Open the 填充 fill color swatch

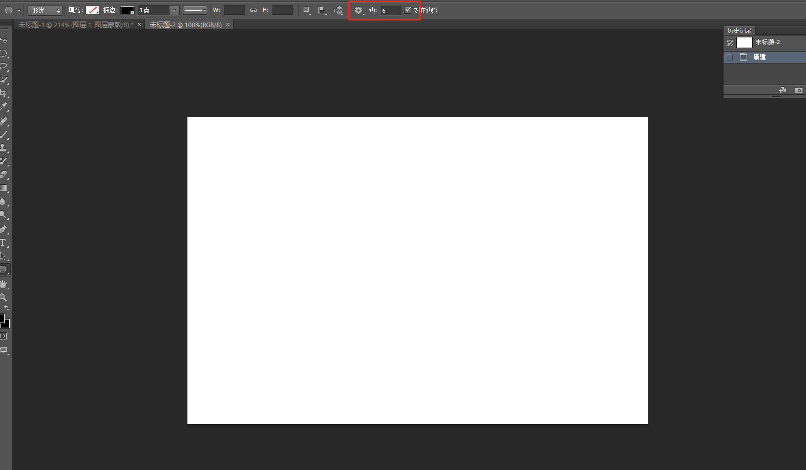point(93,10)
